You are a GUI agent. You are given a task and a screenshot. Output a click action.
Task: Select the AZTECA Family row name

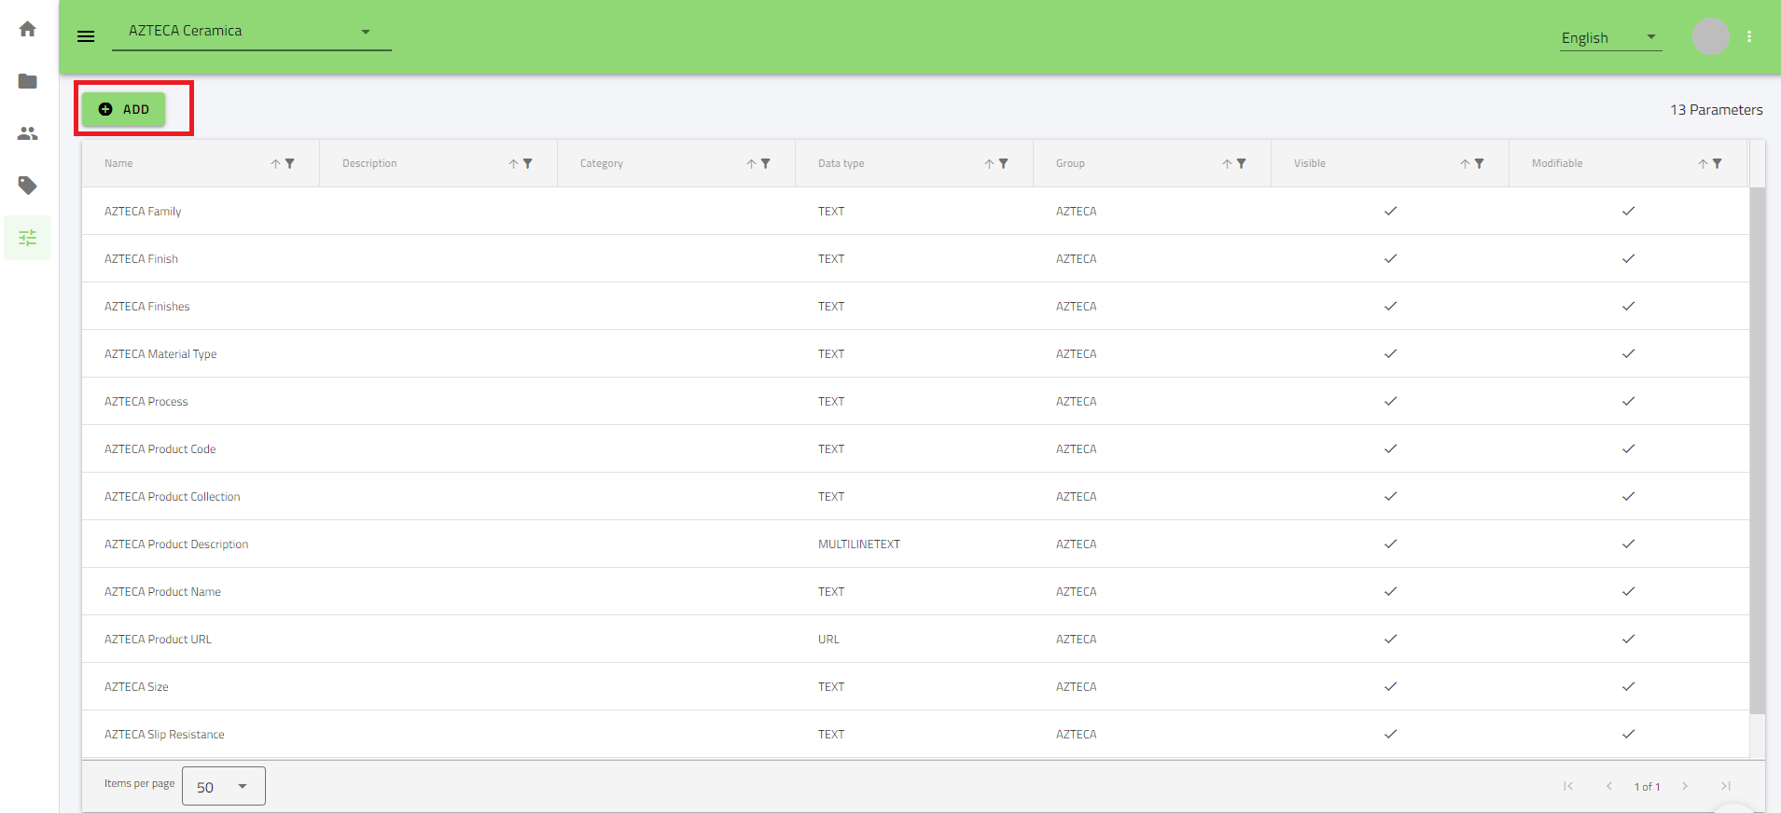coord(143,212)
